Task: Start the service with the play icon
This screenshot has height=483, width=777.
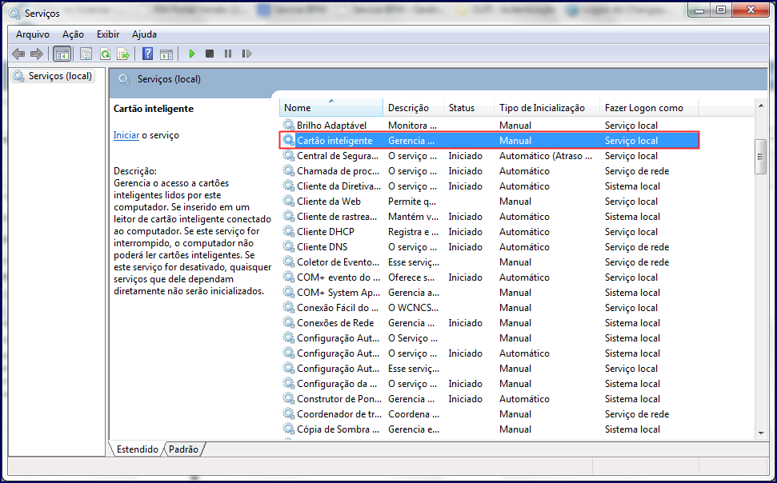Action: pos(192,54)
